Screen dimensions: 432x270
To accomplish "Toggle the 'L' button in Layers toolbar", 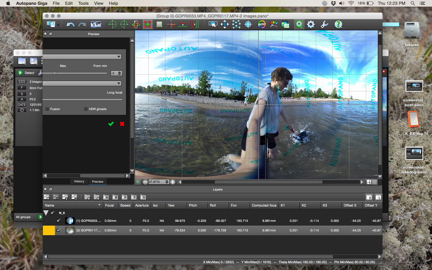I will (378, 197).
